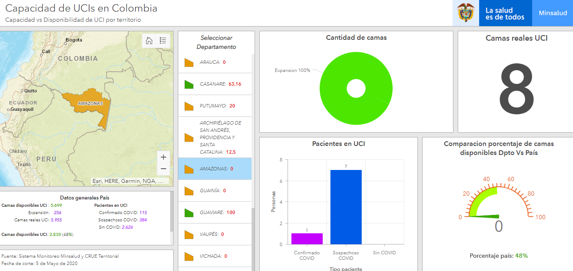
Task: Click the green icon beside CASANARE
Action: coord(189,84)
